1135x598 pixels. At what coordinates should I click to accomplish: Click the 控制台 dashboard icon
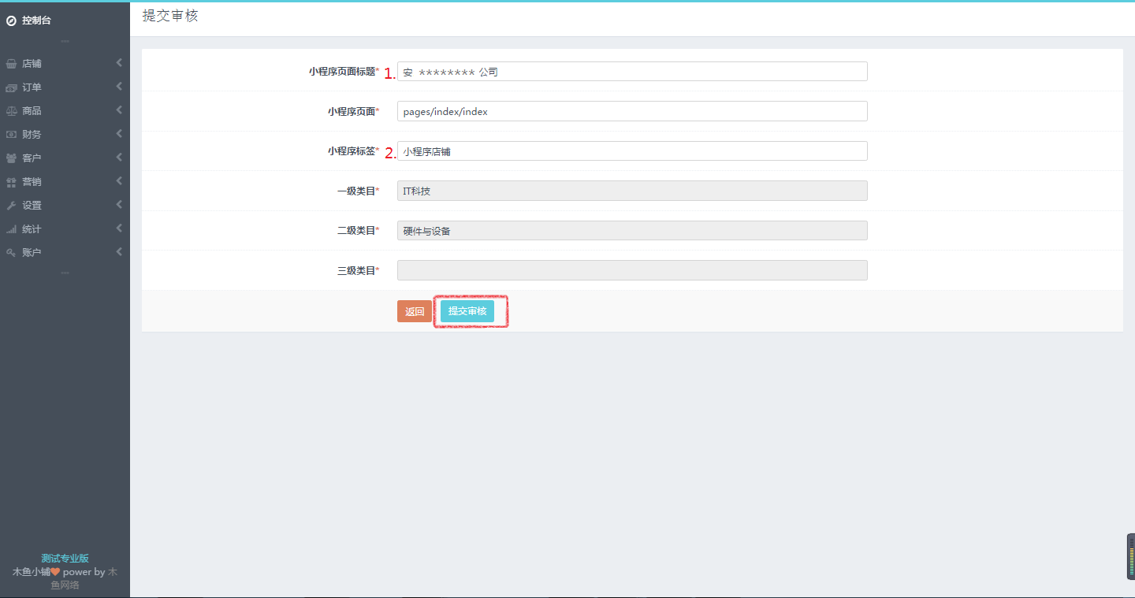click(x=11, y=21)
